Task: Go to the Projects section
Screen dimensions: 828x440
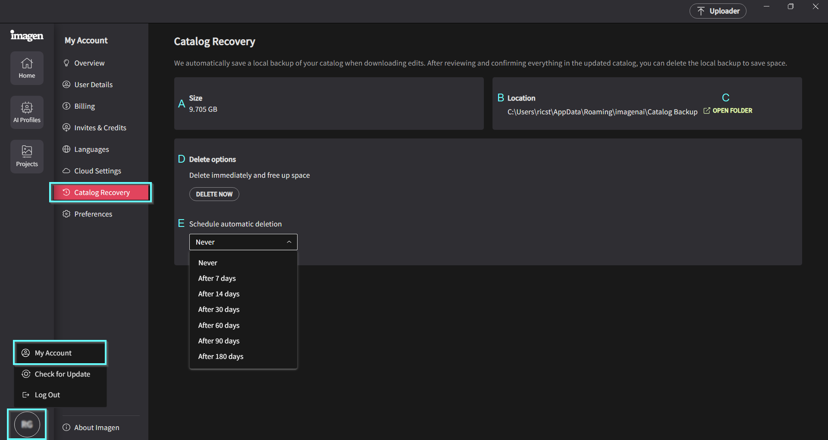Action: pos(27,156)
